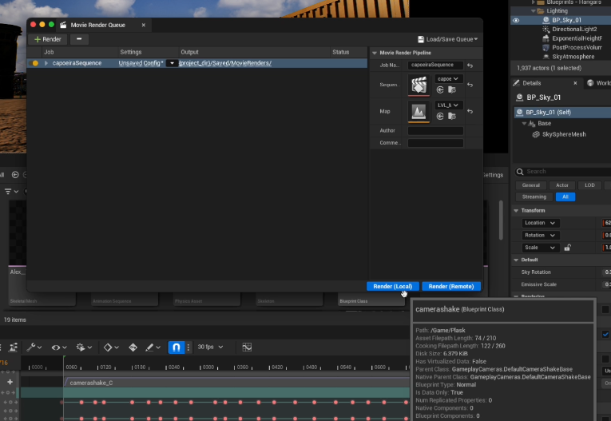Click Render (Remote) button
The width and height of the screenshot is (611, 421).
click(451, 286)
